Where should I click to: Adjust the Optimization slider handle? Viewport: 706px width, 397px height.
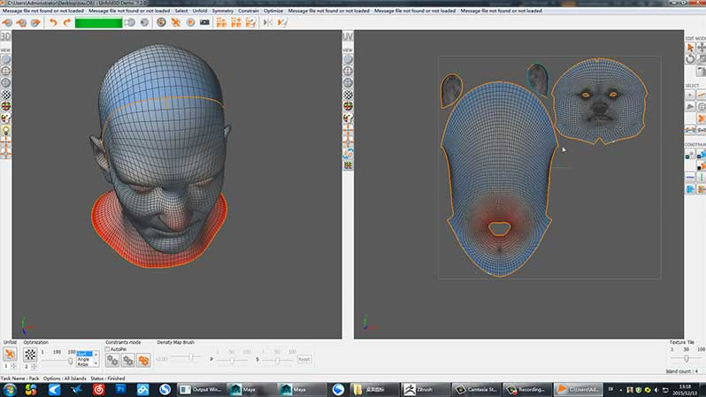point(70,361)
